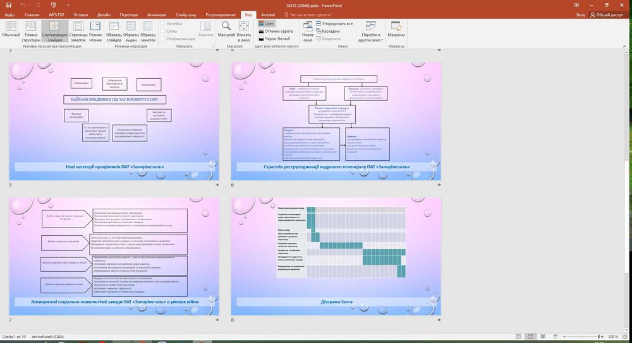Image resolution: width=632 pixels, height=343 pixels.
Task: Click transition star icon under slide 6
Action: [439, 185]
